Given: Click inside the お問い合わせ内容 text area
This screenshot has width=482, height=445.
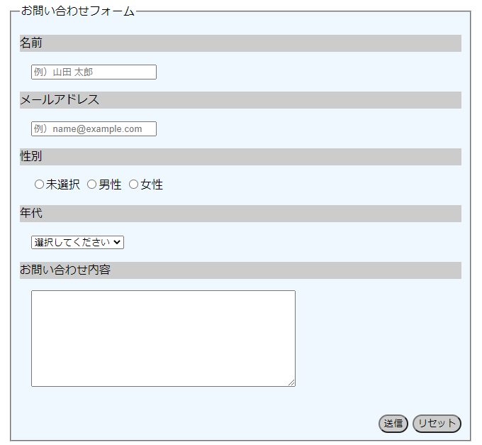Looking at the screenshot, I should click(x=163, y=338).
